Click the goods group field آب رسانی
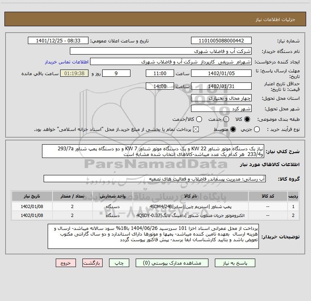Screen dimensions: 311x301 pyautogui.click(x=155, y=179)
